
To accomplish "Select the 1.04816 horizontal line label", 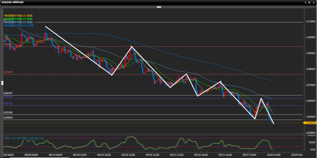I will coord(8,118).
